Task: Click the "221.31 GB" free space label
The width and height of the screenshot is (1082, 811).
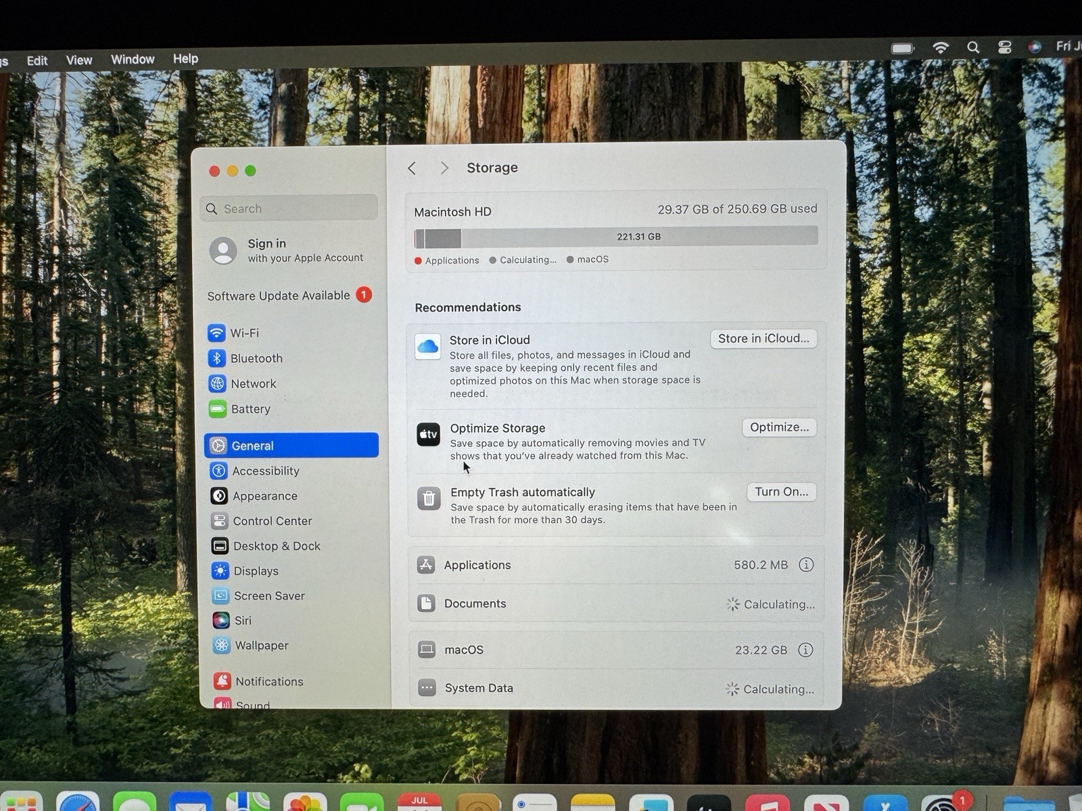Action: pos(638,237)
